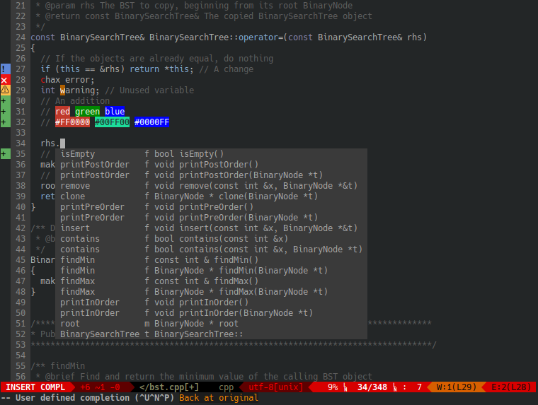Screen dimensions: 538x405
Task: Click the green highlighted word 'green'
Action: [87, 112]
